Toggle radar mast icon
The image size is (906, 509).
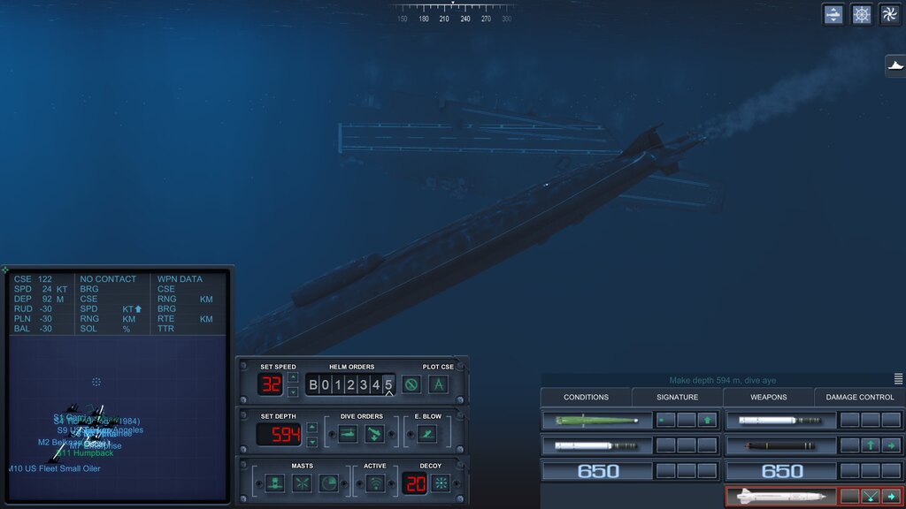click(x=329, y=483)
